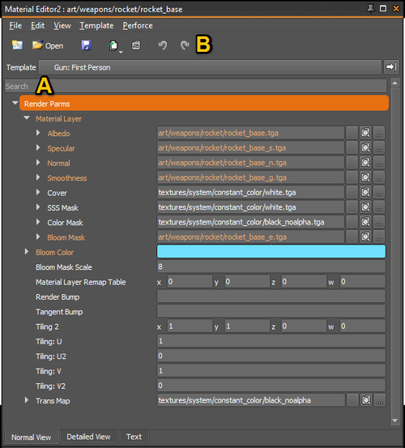
Task: Click the arrow button next to Template field
Action: tap(391, 67)
